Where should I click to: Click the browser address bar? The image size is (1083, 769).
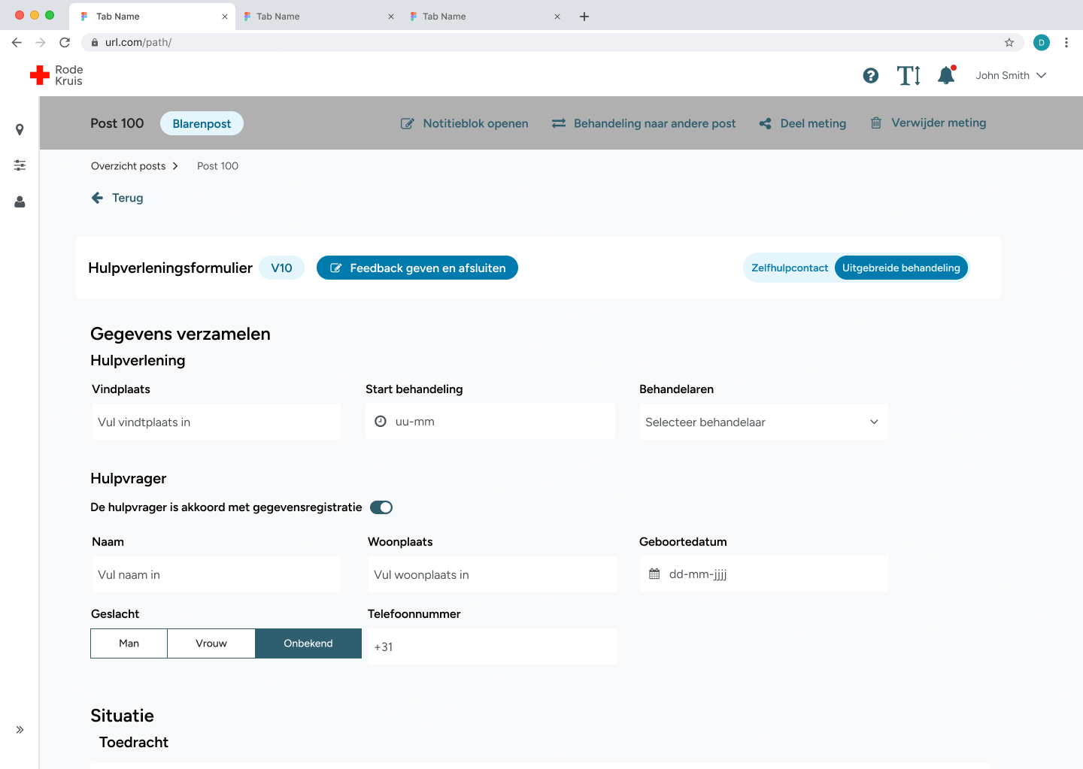click(552, 42)
